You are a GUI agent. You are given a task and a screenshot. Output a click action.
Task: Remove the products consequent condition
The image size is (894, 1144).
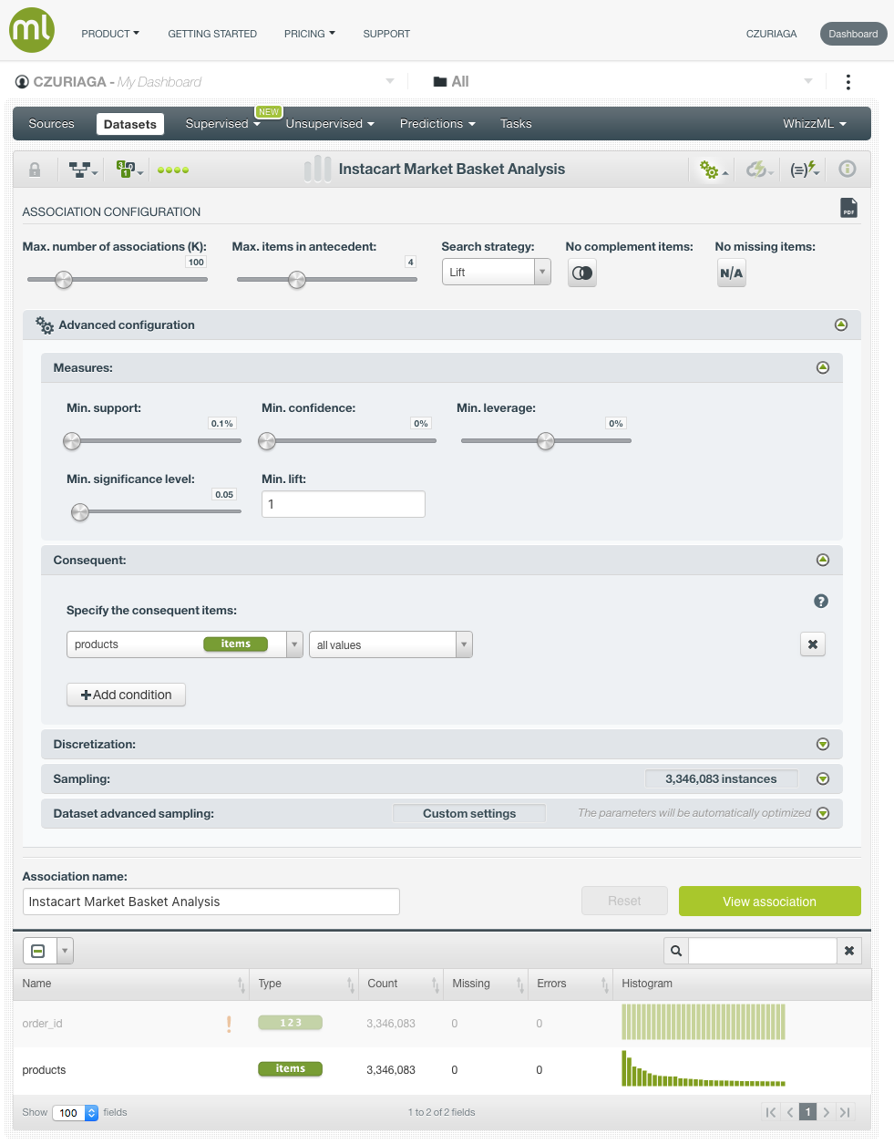[x=812, y=644]
